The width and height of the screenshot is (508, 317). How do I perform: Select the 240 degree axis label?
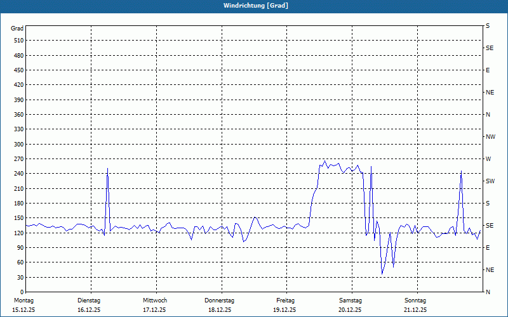coord(19,174)
